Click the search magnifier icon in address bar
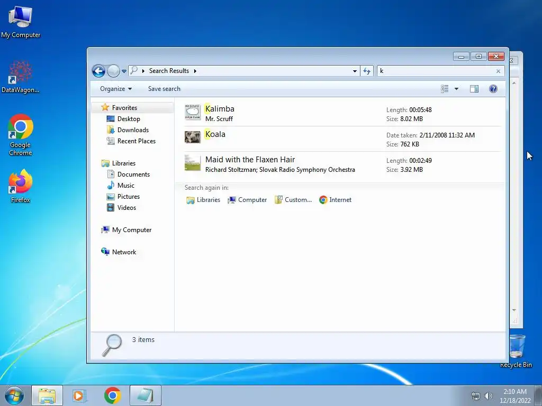 [x=134, y=70]
